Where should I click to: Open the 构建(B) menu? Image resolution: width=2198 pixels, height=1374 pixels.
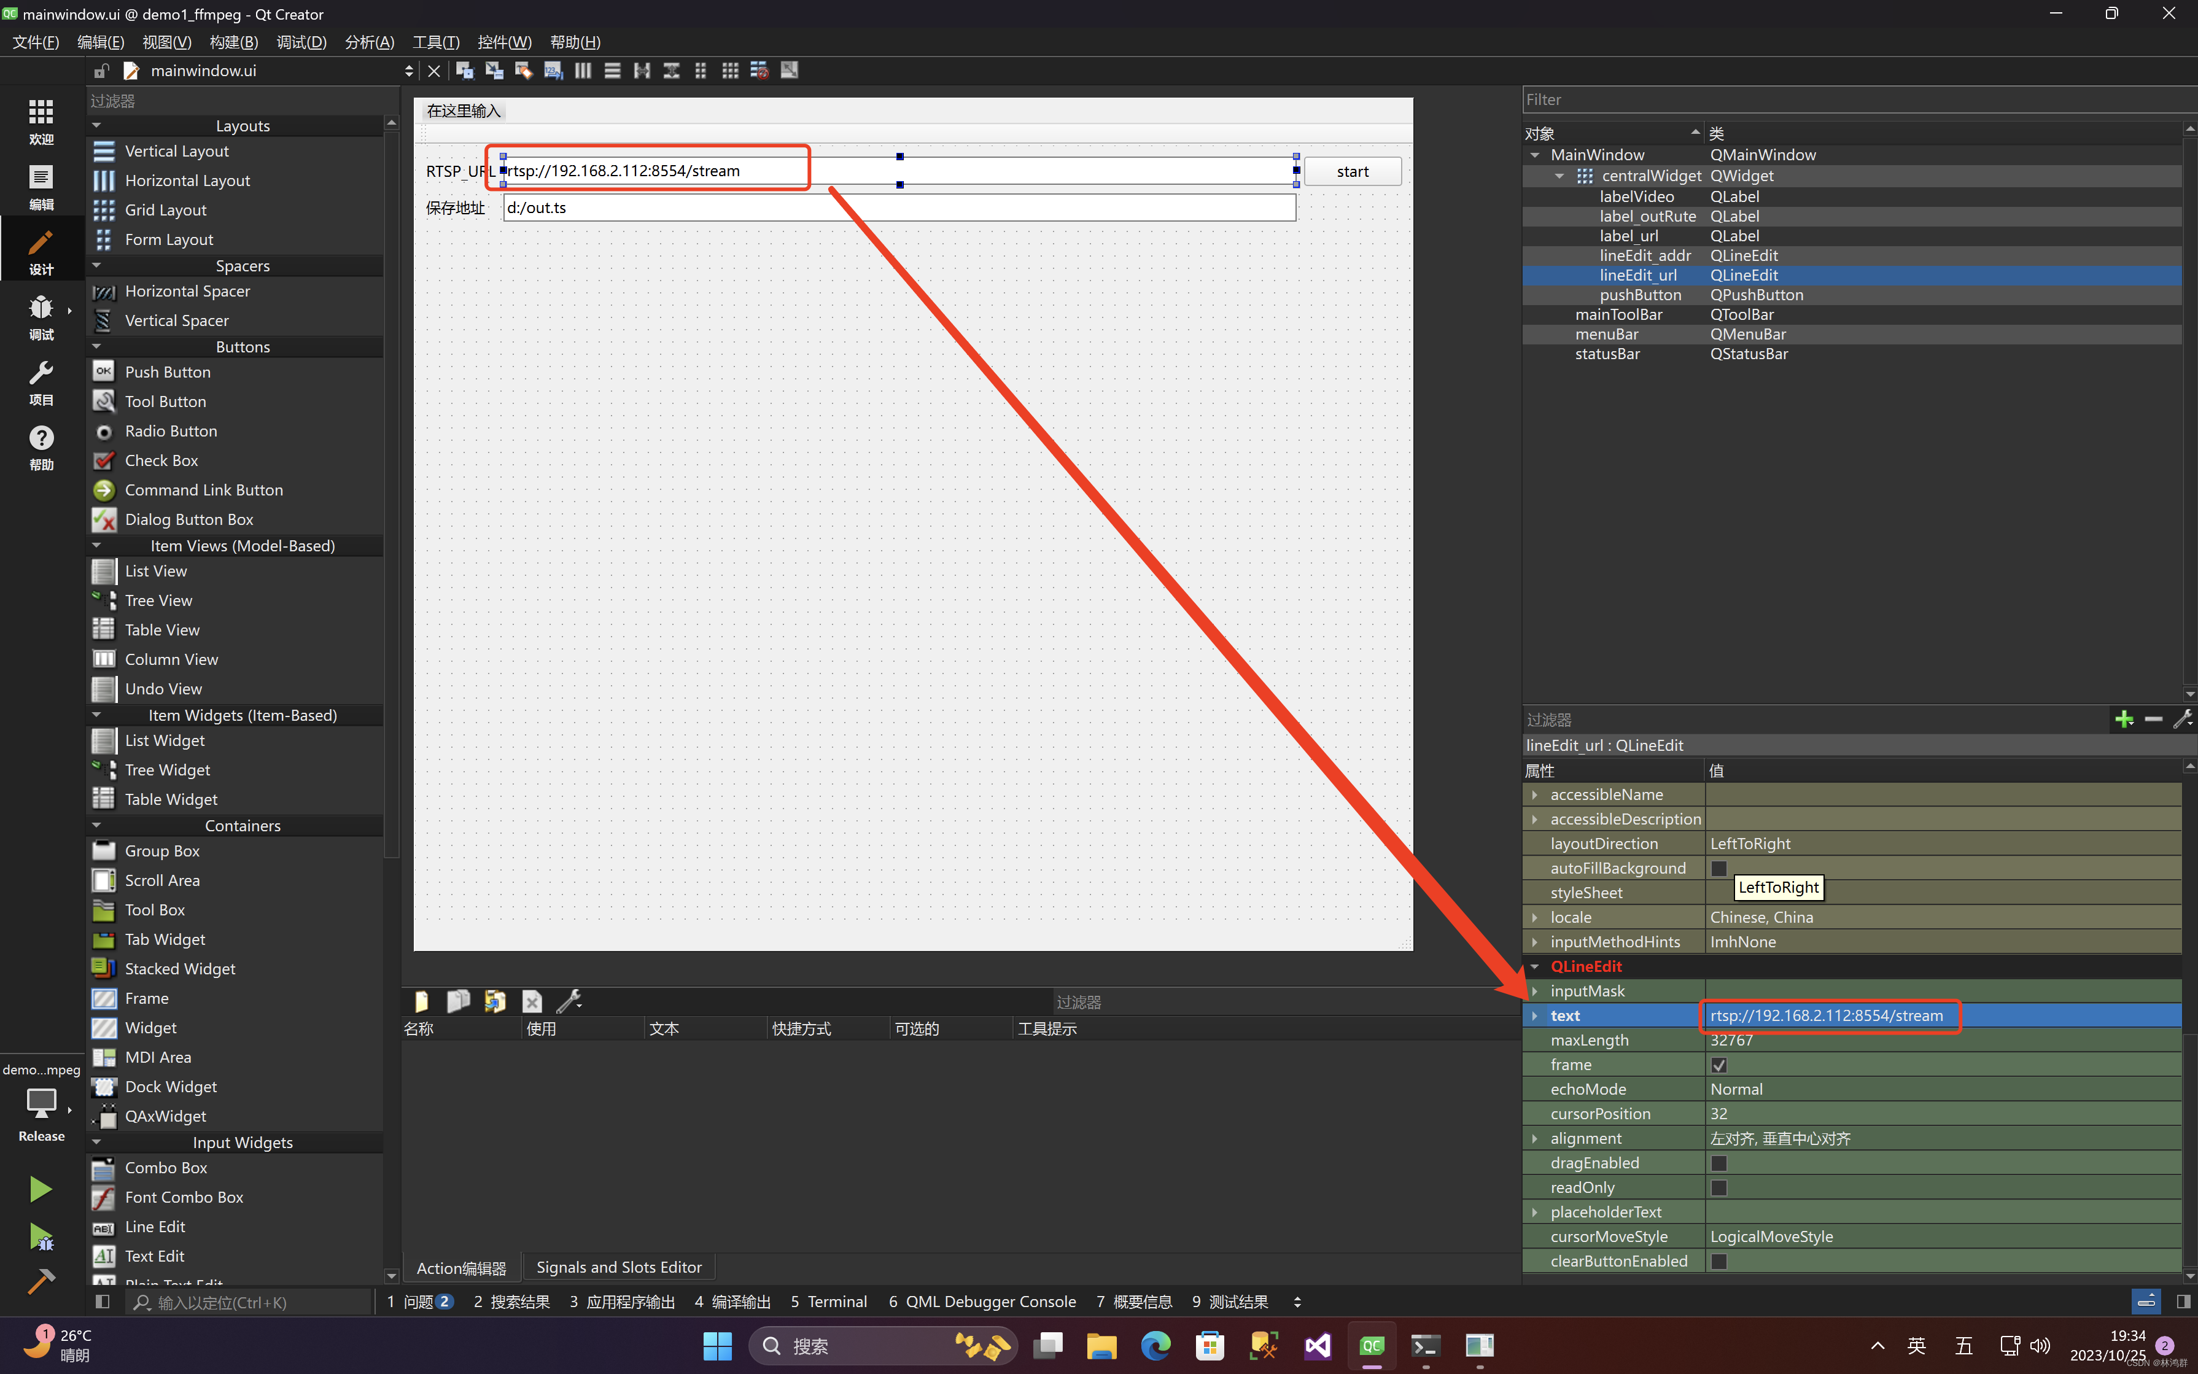(x=233, y=42)
